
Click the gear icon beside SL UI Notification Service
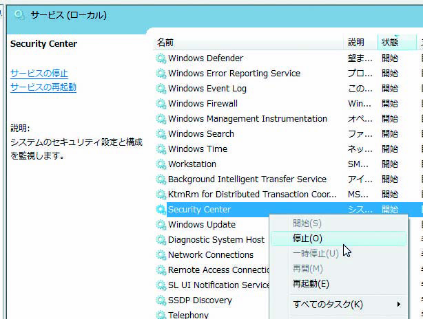[x=161, y=285]
